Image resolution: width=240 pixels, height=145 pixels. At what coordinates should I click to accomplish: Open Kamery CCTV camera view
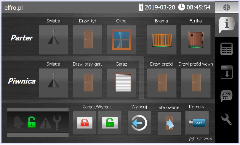[197, 123]
